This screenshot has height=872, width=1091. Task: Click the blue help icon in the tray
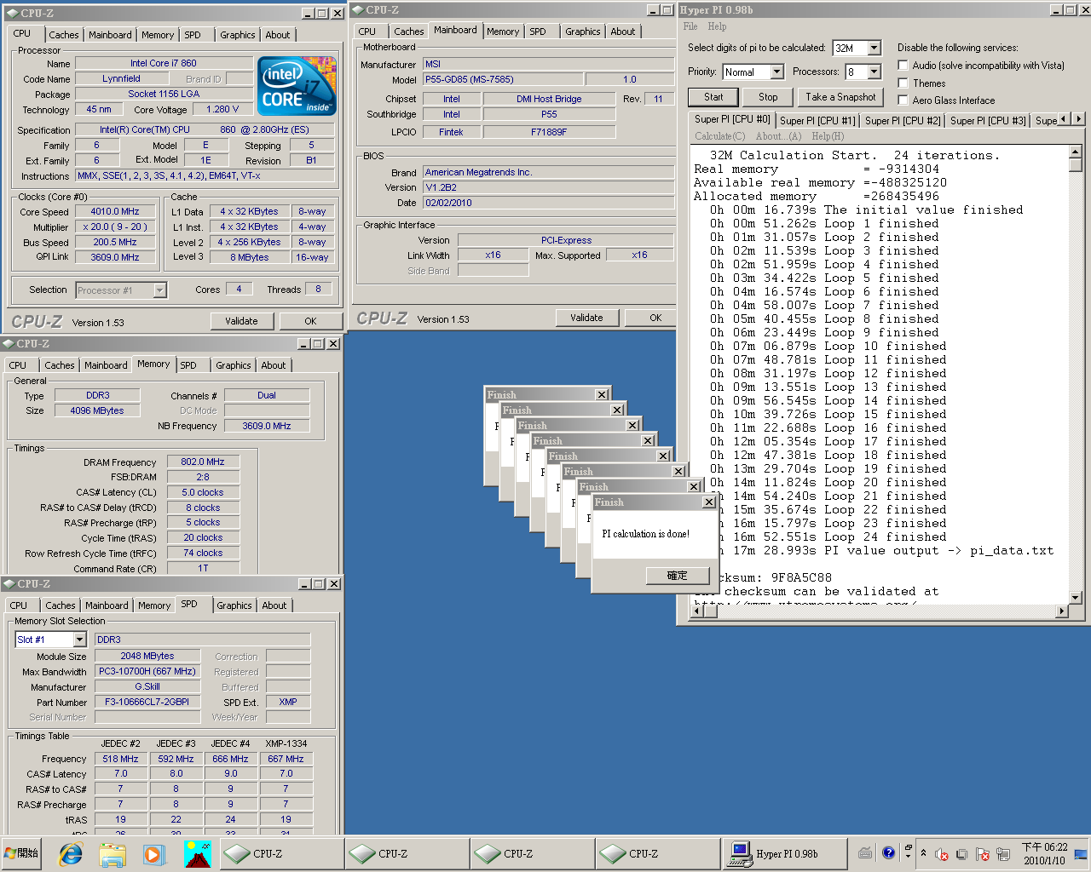(888, 852)
